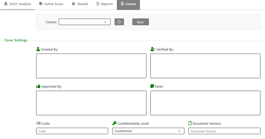This screenshot has width=265, height=139.
Task: Focus the Note text area
Action: (205, 103)
